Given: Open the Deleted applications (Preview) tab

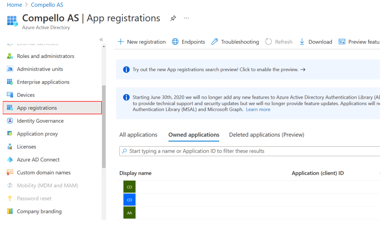Looking at the screenshot, I should pyautogui.click(x=266, y=135).
